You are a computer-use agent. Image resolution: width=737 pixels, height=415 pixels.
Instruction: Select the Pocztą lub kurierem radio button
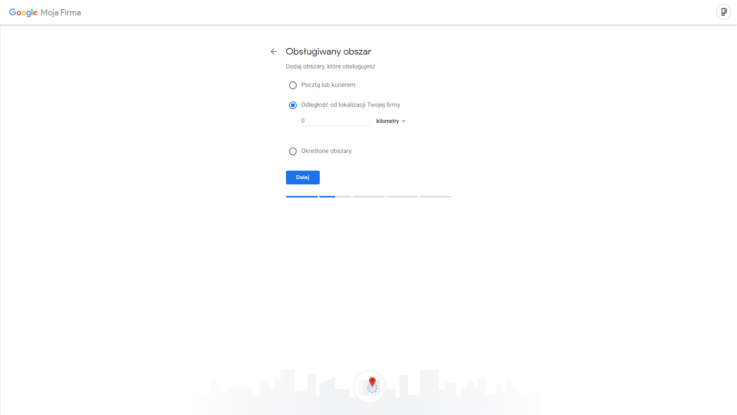click(x=293, y=85)
